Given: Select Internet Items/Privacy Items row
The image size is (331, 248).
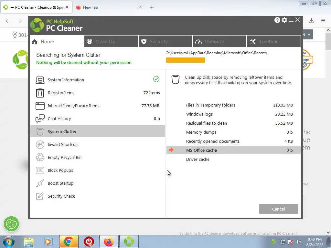Looking at the screenshot, I should tap(98, 106).
